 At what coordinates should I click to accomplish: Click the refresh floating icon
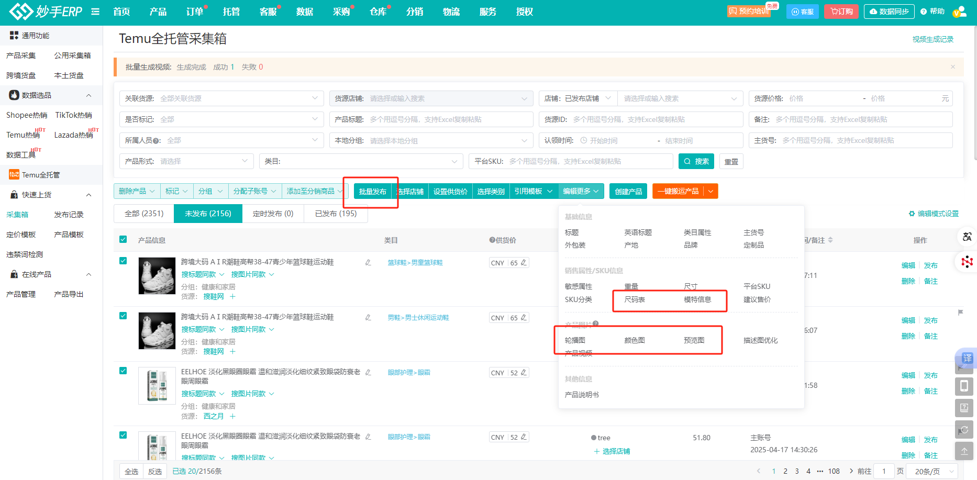click(964, 430)
